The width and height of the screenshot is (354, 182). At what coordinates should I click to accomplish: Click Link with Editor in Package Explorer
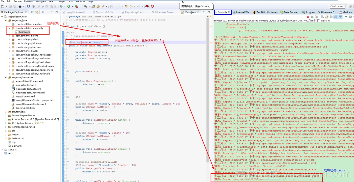[37, 12]
